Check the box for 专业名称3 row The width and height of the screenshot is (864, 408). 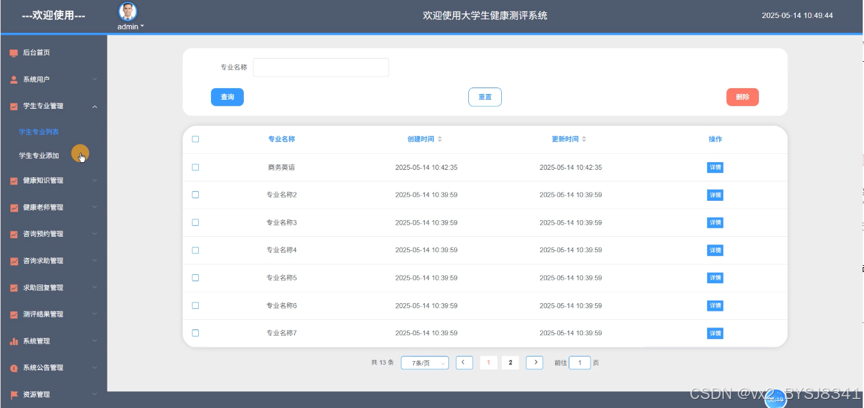[196, 222]
